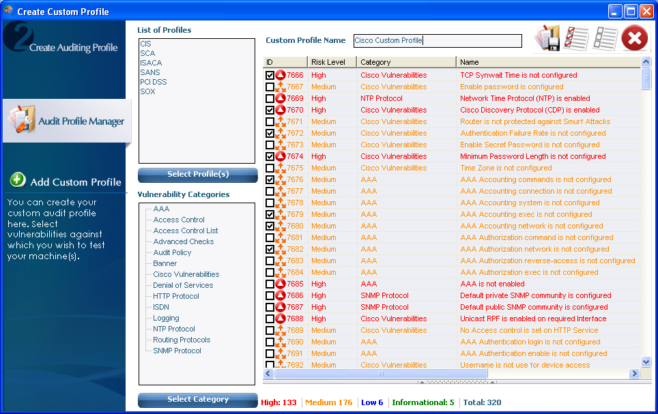Select the CIS profile in the list
The height and width of the screenshot is (414, 658).
tap(145, 44)
